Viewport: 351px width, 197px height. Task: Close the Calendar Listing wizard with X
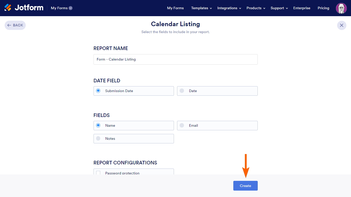coord(341,25)
